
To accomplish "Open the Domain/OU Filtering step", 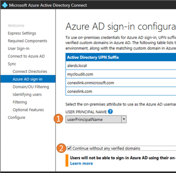I will [31, 87].
